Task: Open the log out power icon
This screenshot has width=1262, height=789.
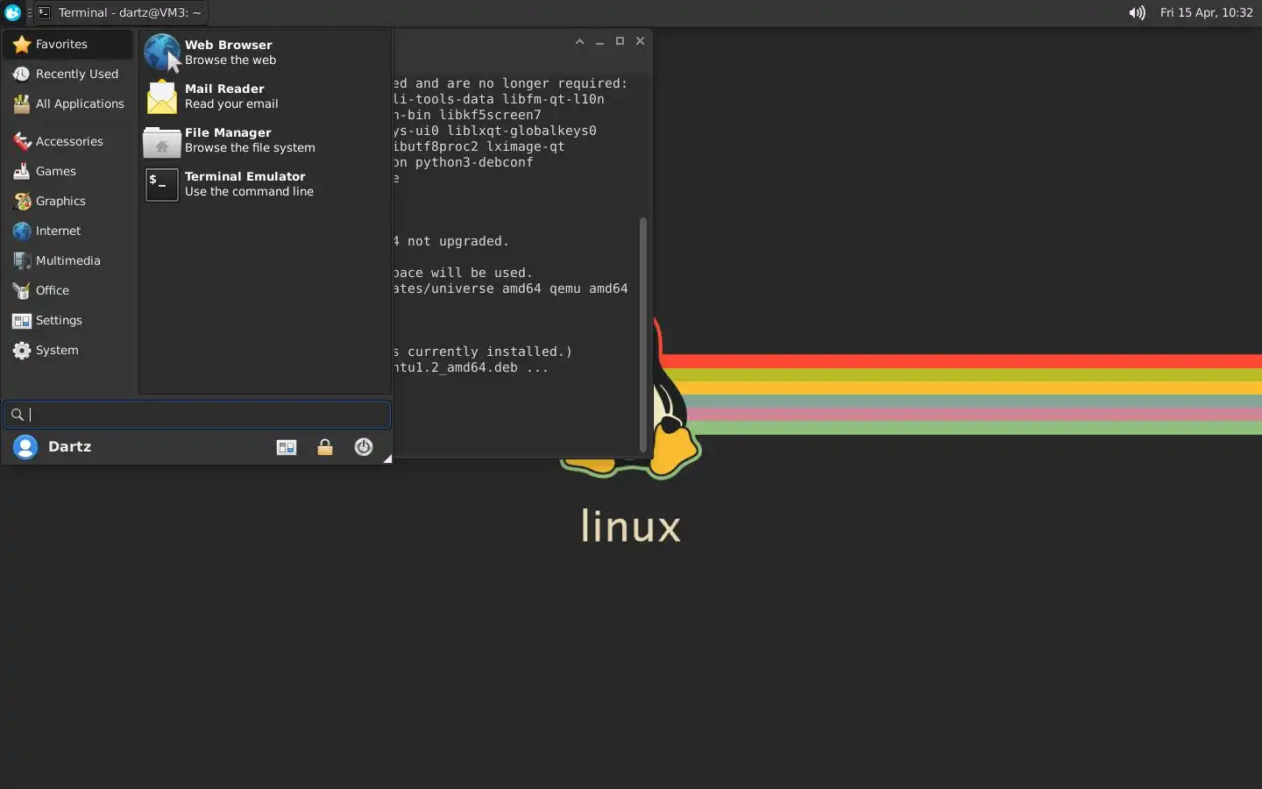Action: (364, 447)
